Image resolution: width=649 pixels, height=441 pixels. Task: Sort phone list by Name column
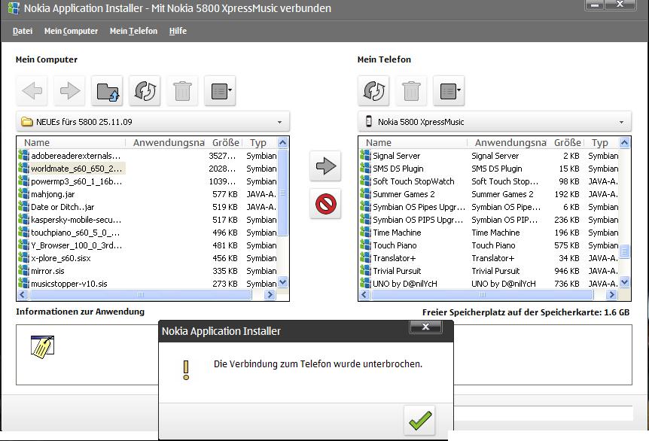click(x=413, y=143)
